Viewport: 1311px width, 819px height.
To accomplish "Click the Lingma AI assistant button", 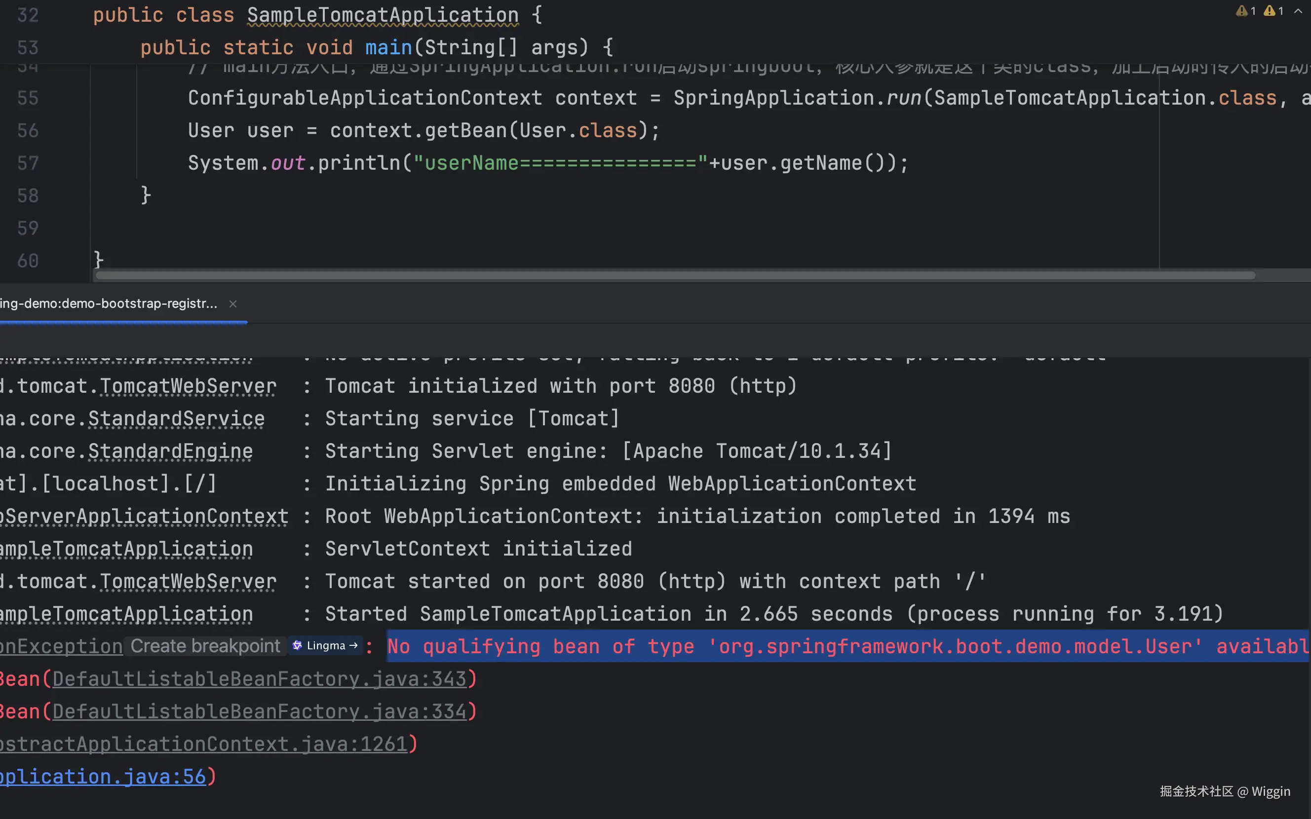I will 326,646.
